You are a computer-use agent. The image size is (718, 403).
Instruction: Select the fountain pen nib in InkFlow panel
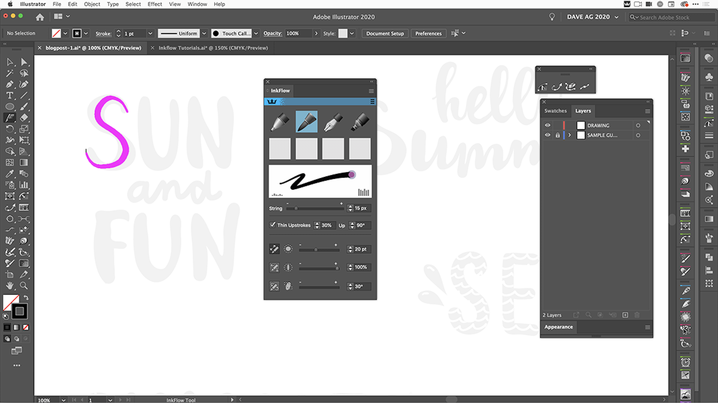[333, 121]
